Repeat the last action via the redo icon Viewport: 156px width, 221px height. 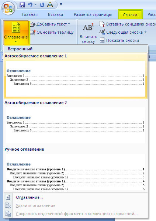[42, 5]
